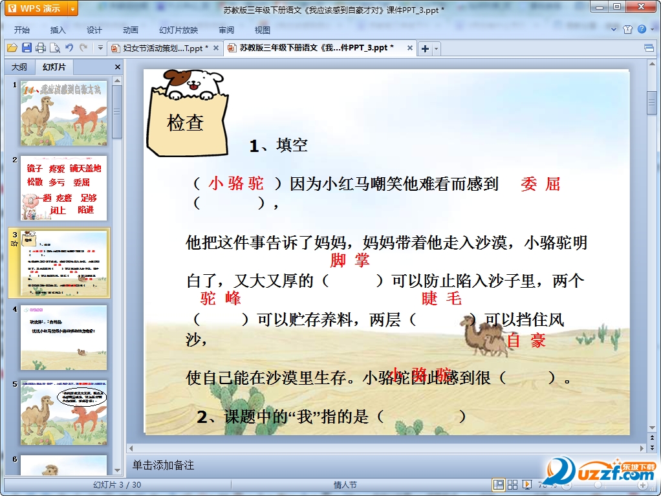Click the animation star icon beside slide 3
This screenshot has width=661, height=496.
tap(14, 244)
